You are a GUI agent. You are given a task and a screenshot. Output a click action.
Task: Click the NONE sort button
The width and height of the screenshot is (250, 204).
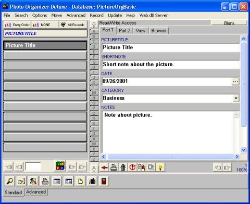pyautogui.click(x=45, y=25)
